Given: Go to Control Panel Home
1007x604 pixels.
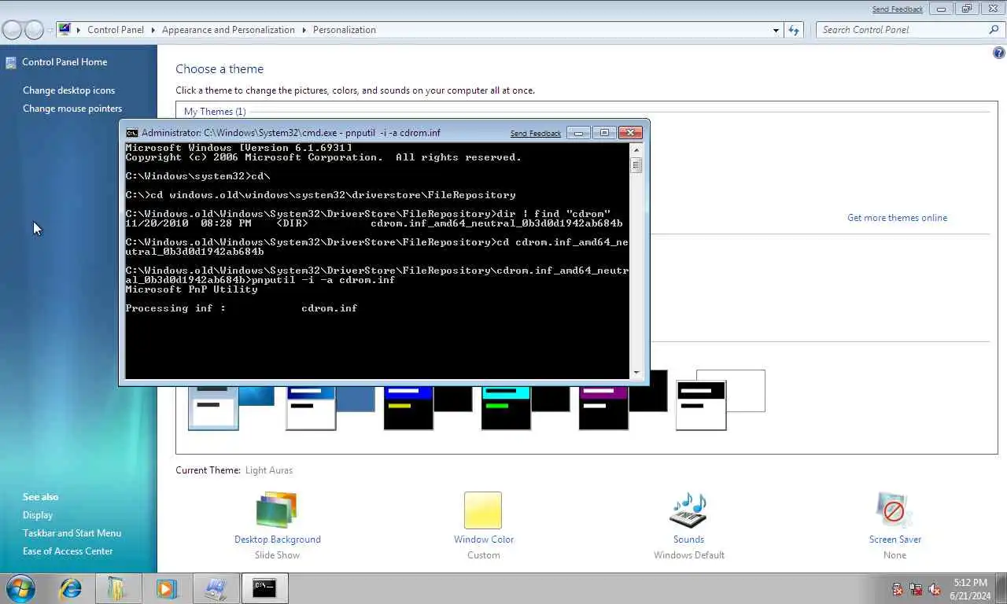Looking at the screenshot, I should [x=65, y=62].
